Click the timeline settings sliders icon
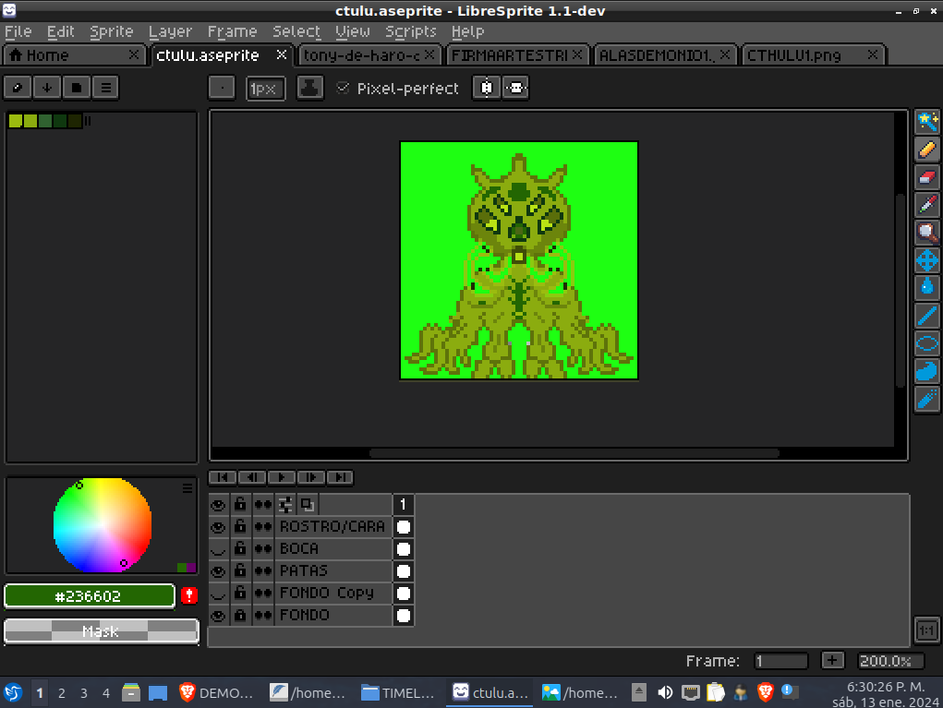The height and width of the screenshot is (708, 943). click(285, 504)
